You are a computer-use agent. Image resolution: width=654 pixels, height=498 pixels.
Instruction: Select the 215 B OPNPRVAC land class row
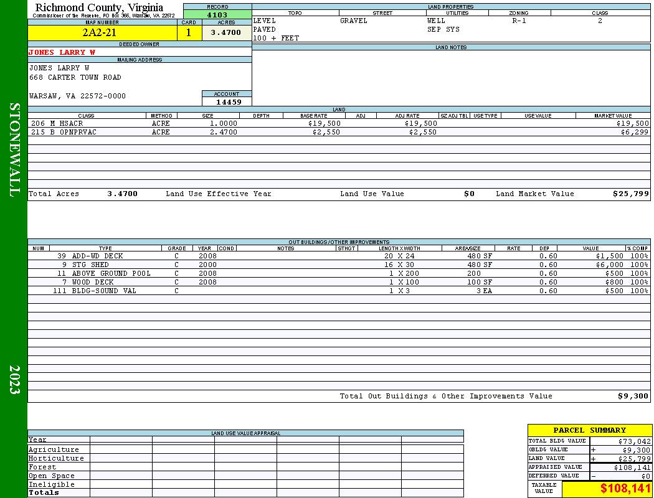pos(339,132)
